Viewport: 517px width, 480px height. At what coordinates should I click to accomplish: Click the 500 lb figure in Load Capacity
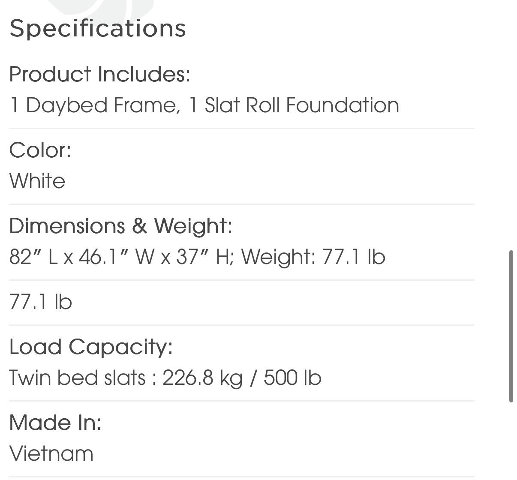[x=292, y=378]
